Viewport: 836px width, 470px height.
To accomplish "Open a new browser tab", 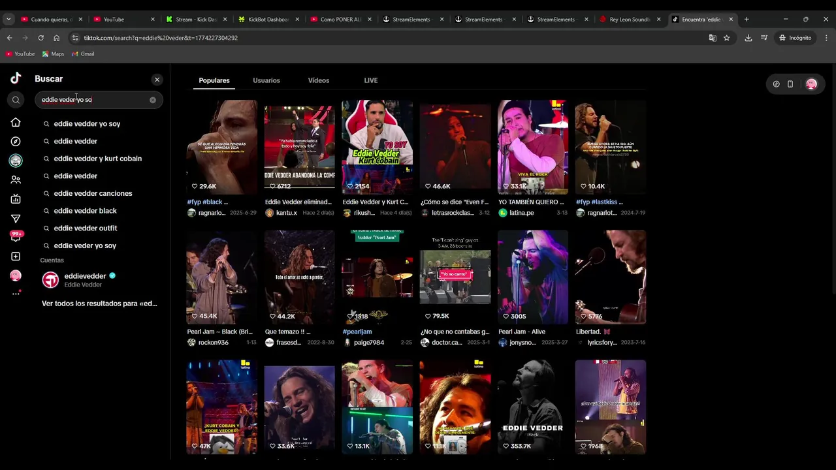I will click(x=747, y=20).
